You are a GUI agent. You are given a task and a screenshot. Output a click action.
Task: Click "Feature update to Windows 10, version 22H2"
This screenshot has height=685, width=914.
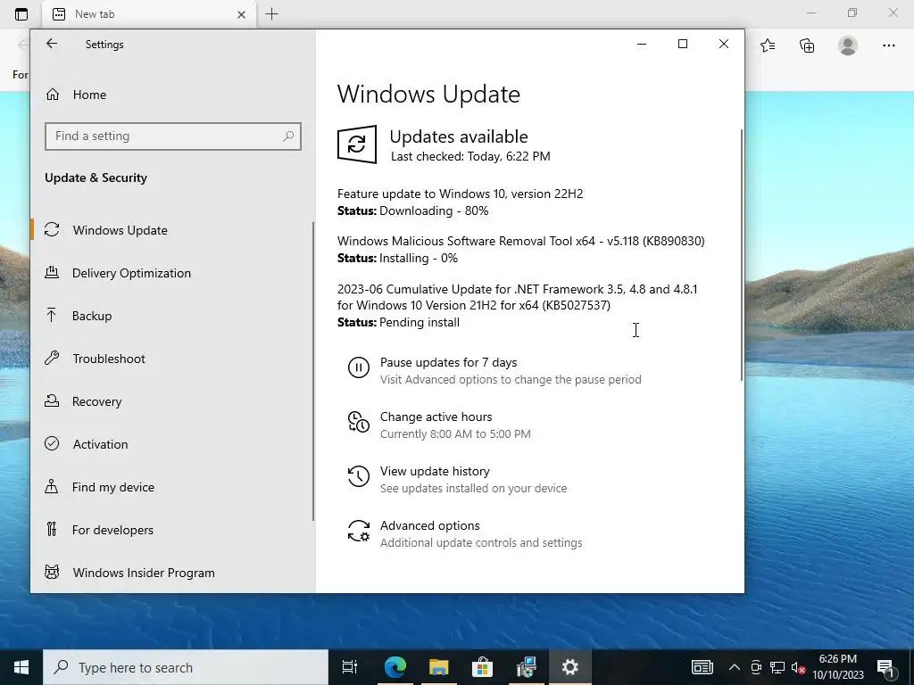click(x=460, y=194)
